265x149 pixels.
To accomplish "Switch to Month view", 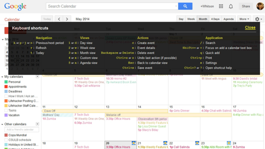I will [203, 19].
